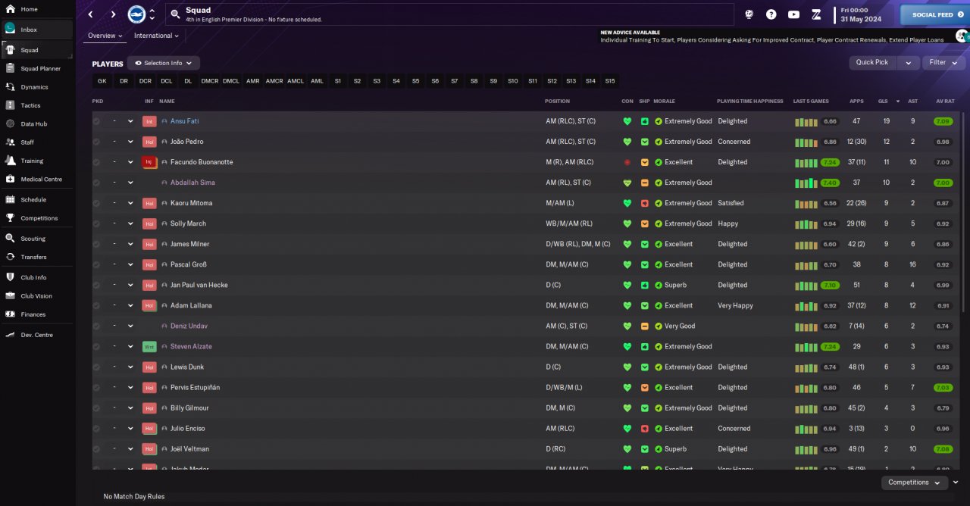Screen dimensions: 970x506
Task: Open the Scouting sidebar icon
Action: (11, 238)
